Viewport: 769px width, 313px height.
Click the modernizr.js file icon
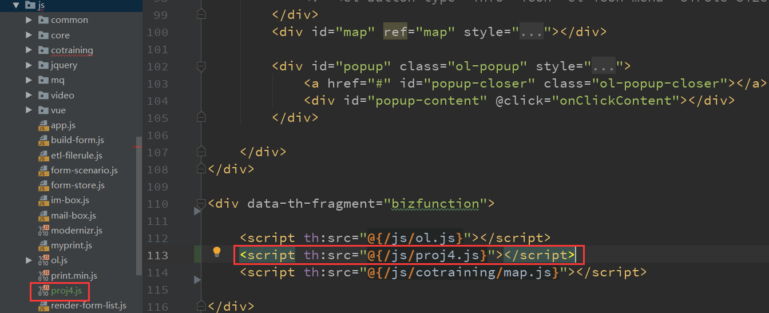click(43, 231)
